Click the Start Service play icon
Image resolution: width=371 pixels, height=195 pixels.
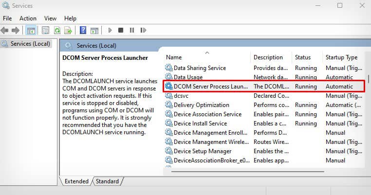pyautogui.click(x=110, y=30)
